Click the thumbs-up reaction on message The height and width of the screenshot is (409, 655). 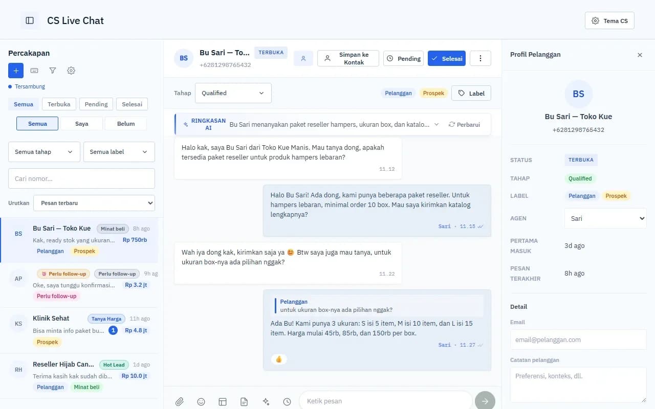[279, 359]
